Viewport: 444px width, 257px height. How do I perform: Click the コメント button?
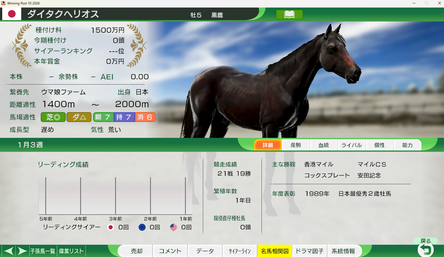[170, 251]
